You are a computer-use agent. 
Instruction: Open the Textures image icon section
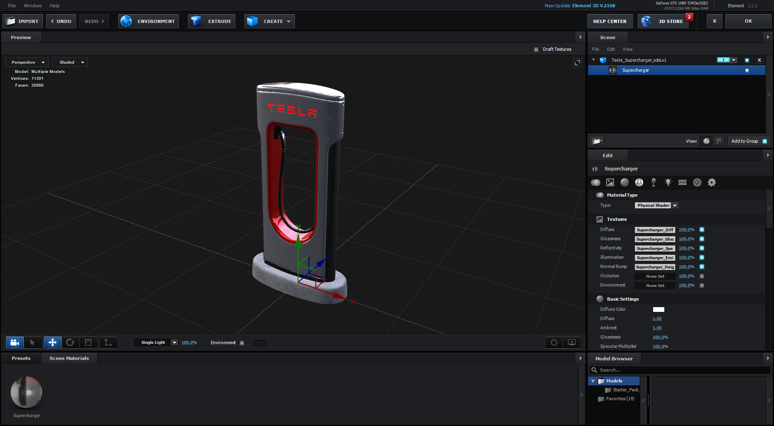(x=610, y=183)
